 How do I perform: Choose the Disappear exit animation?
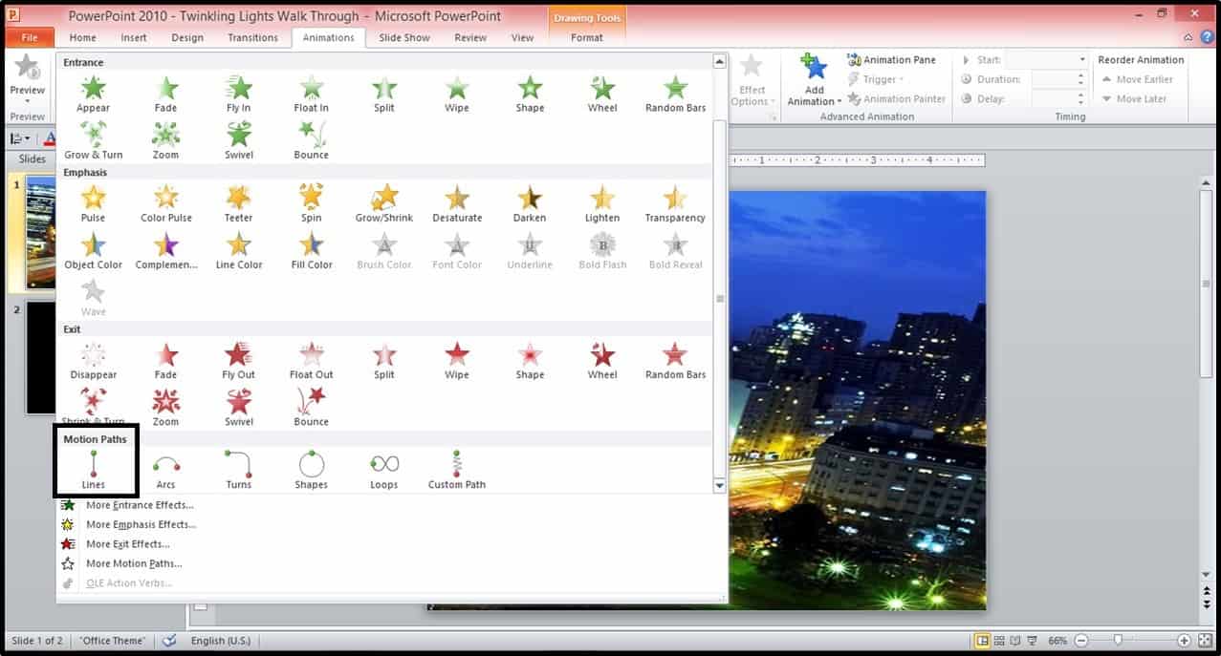click(94, 361)
